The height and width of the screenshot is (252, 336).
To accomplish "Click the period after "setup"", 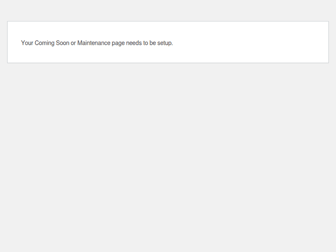I will pyautogui.click(x=172, y=45).
